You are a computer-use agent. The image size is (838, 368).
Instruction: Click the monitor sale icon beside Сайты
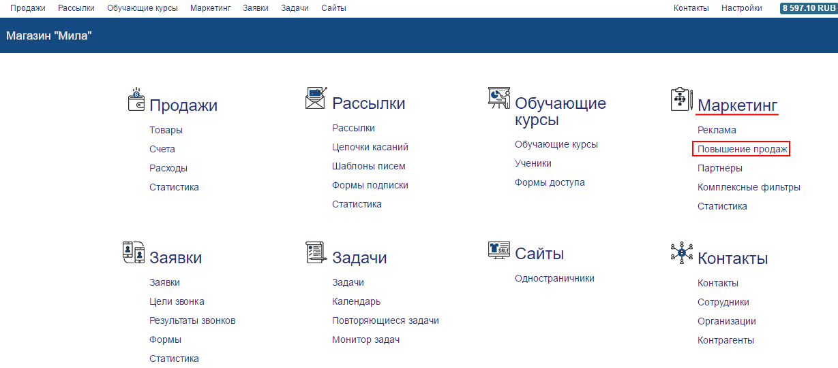498,250
